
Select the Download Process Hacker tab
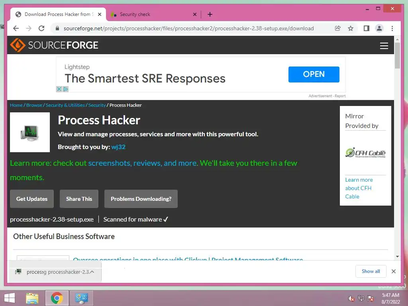(58, 14)
